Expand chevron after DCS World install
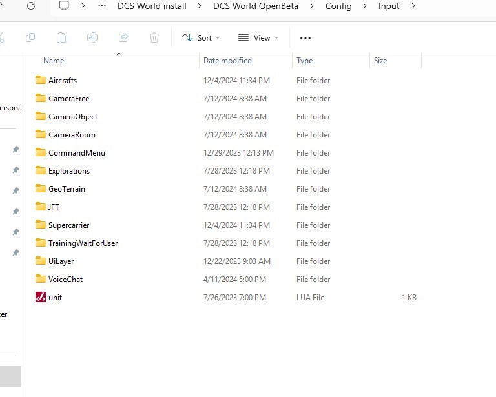The image size is (496, 397). tap(200, 6)
